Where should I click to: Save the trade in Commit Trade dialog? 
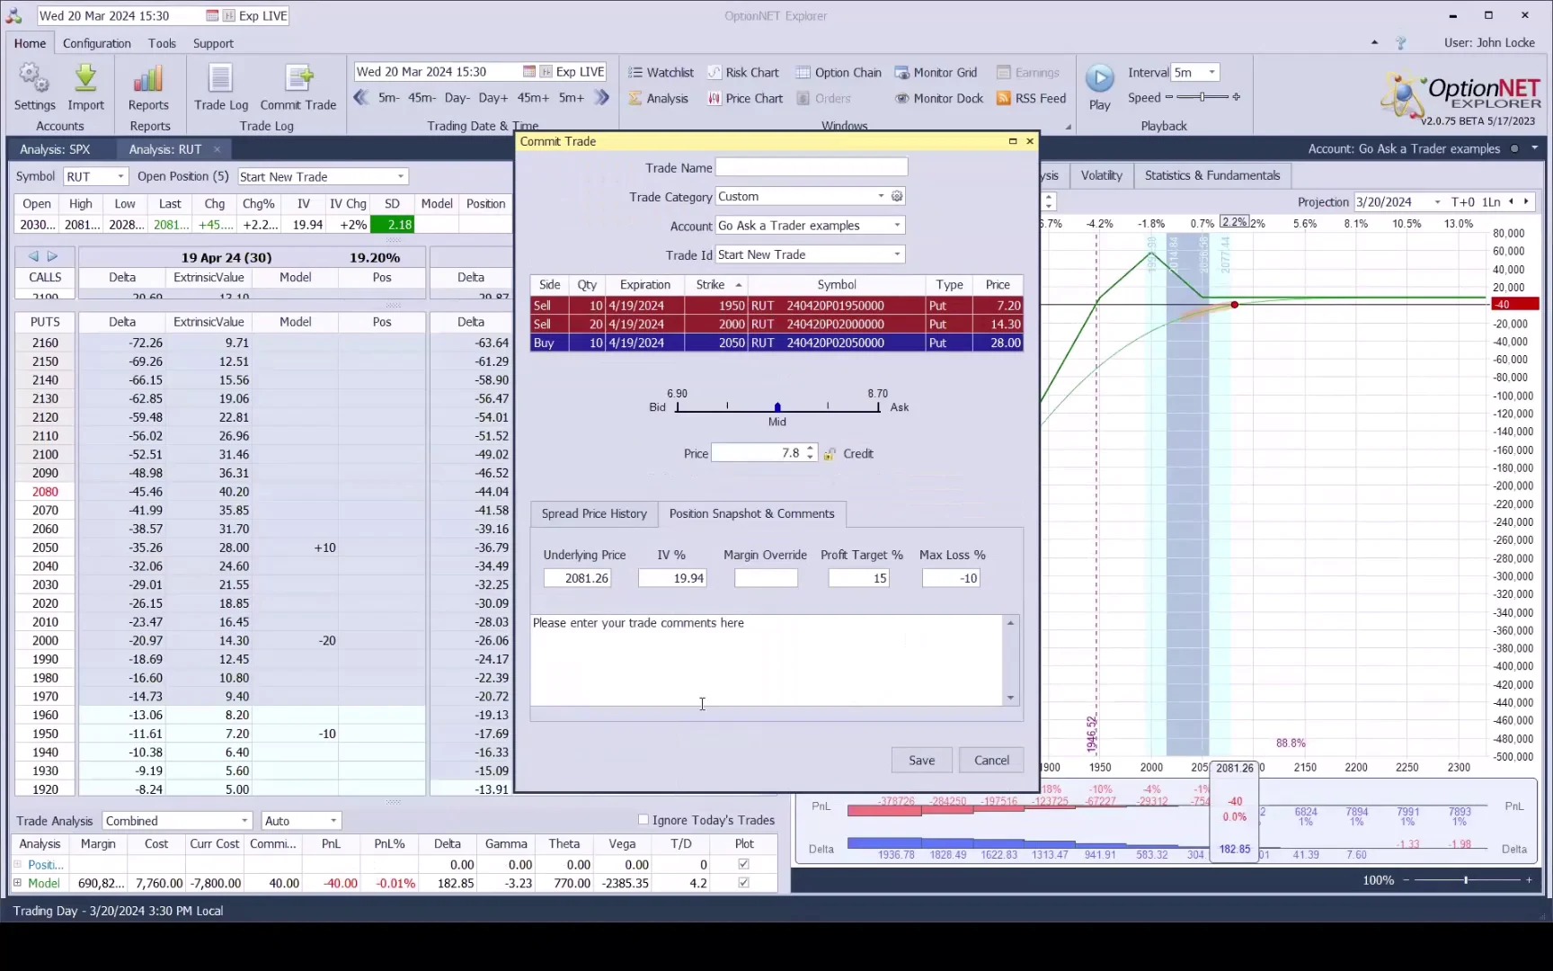pos(921,761)
